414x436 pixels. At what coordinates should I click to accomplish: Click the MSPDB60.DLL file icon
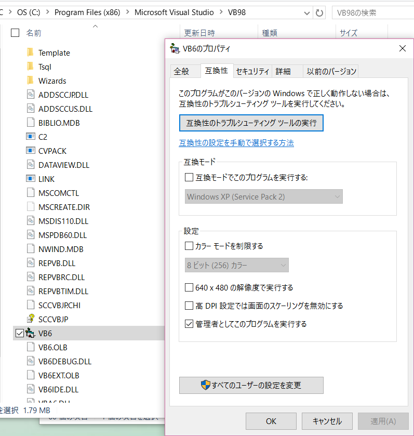click(31, 235)
